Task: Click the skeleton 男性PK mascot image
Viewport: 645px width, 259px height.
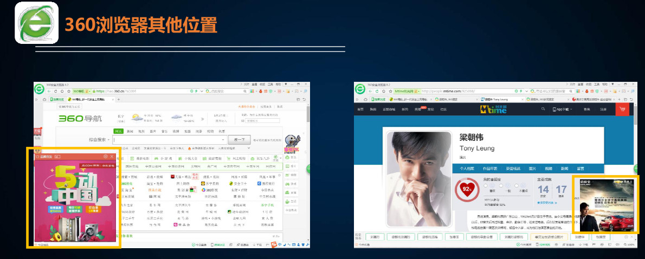Action: (292, 145)
